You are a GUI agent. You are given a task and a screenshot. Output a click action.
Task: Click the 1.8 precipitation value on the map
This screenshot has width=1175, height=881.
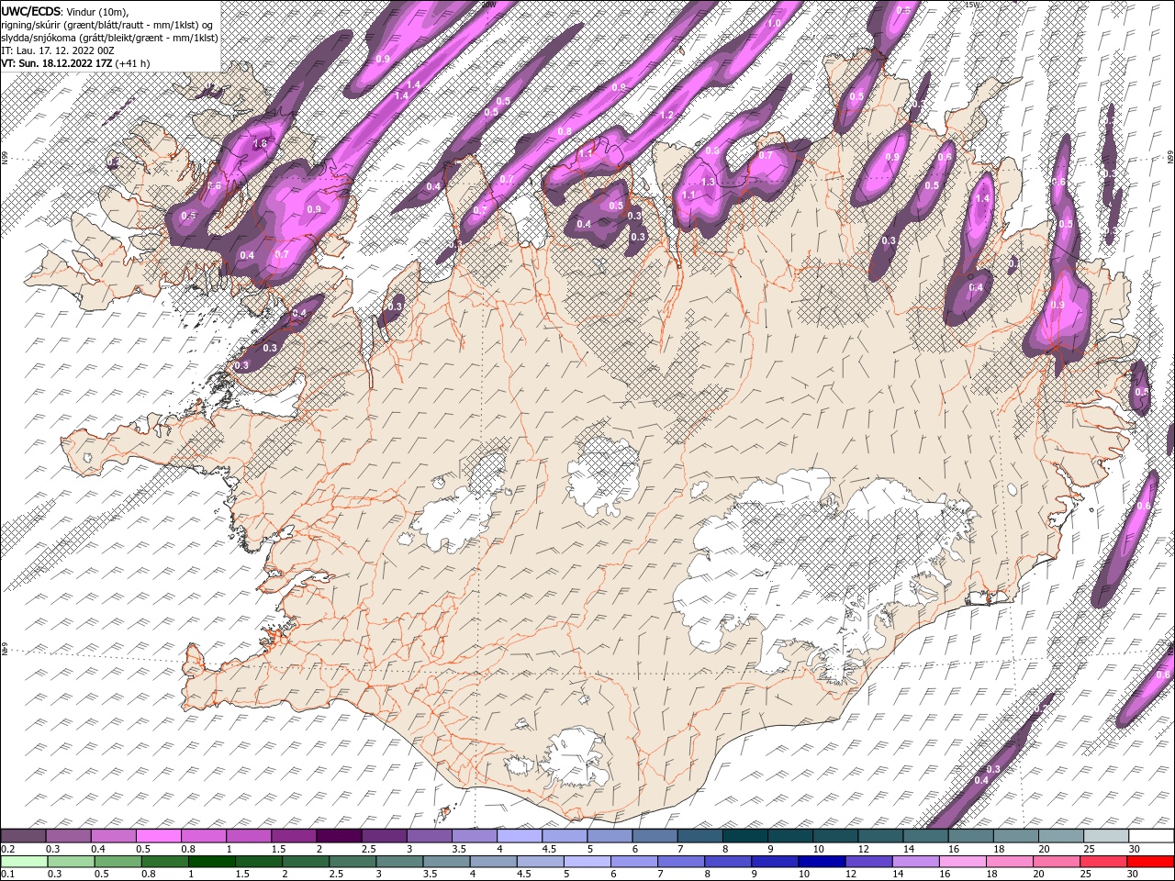point(260,144)
